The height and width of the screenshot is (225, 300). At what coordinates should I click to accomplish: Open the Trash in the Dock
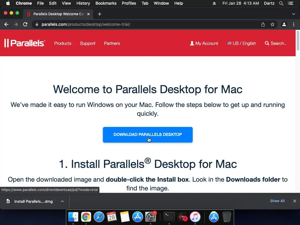click(227, 217)
